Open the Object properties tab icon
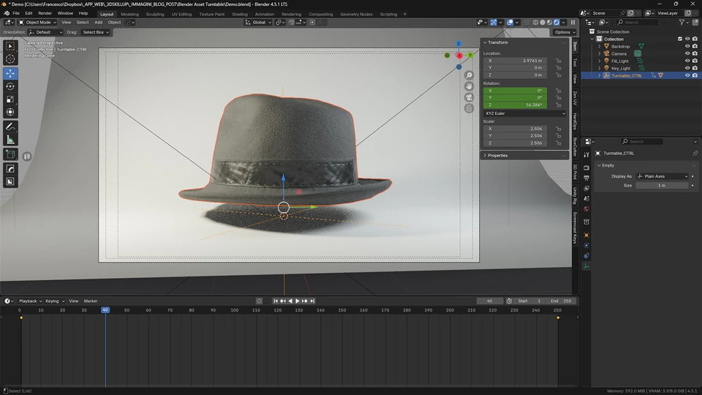 586,235
